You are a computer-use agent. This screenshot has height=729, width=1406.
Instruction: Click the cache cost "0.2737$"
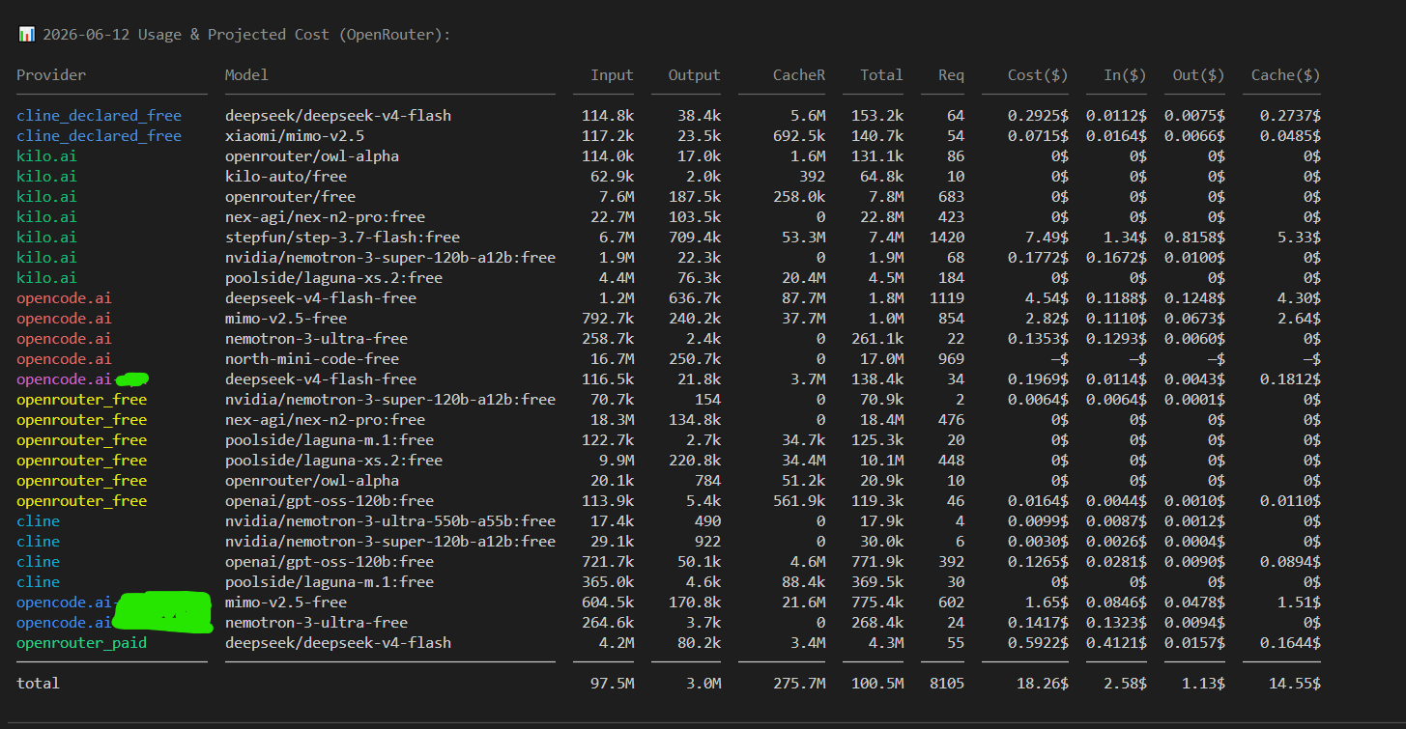tap(1290, 116)
